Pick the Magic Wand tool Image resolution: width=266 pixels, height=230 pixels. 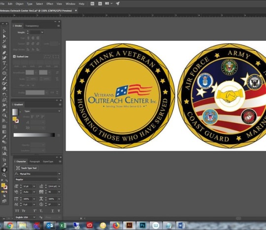coord(4,41)
